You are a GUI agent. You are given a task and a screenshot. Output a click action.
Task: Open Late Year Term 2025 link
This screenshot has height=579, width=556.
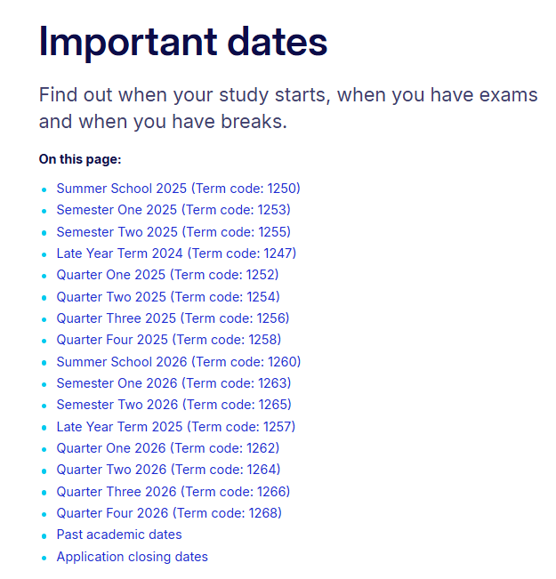point(175,427)
